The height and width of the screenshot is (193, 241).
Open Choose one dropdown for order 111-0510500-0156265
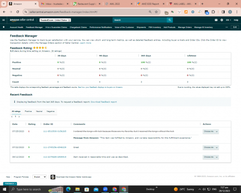tap(211, 132)
